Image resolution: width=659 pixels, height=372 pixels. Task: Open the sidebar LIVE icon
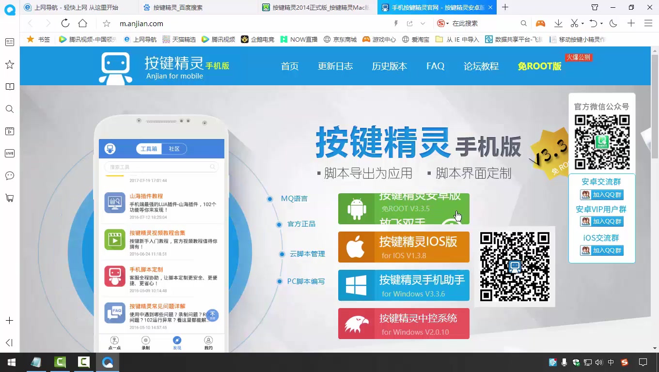click(9, 153)
